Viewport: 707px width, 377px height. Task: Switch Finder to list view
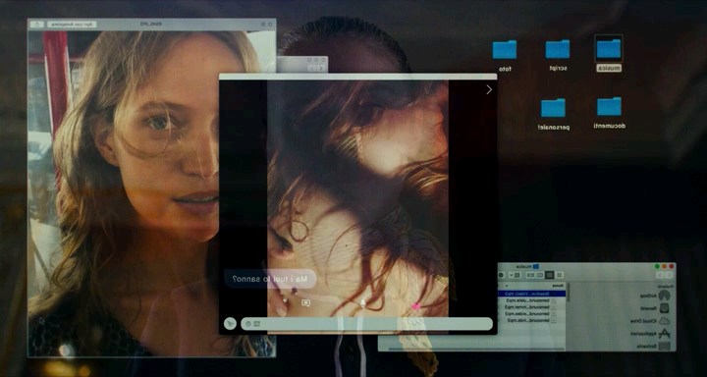point(550,275)
